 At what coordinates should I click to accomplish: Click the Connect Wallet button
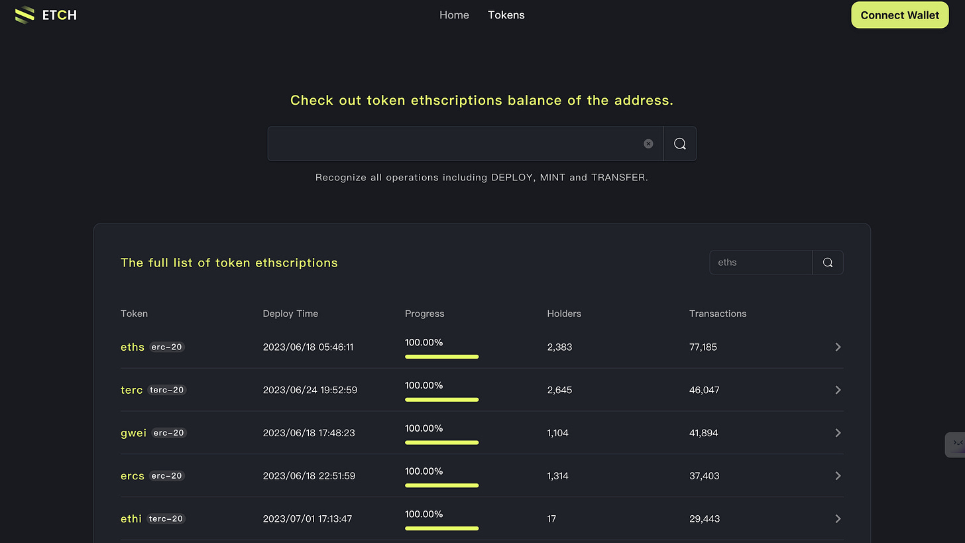point(899,15)
